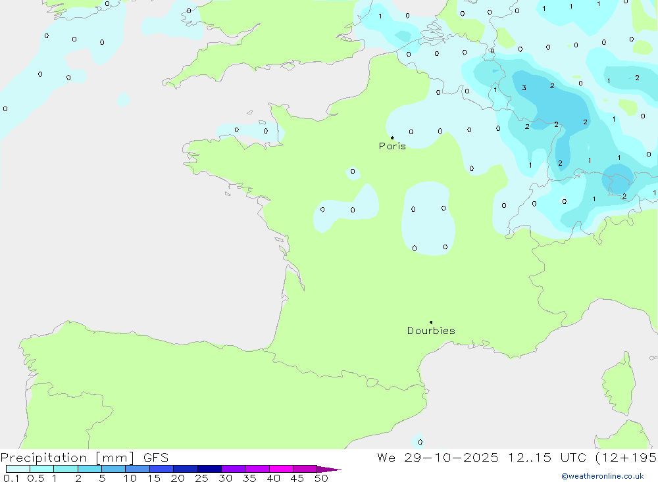Click the 0.1 legend scale label

click(x=11, y=478)
